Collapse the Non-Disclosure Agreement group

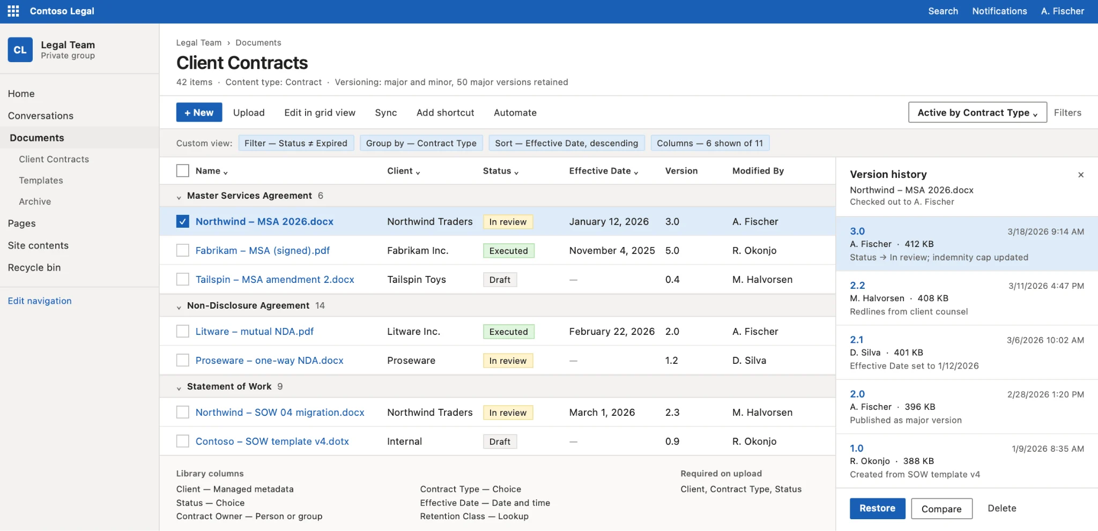tap(179, 306)
